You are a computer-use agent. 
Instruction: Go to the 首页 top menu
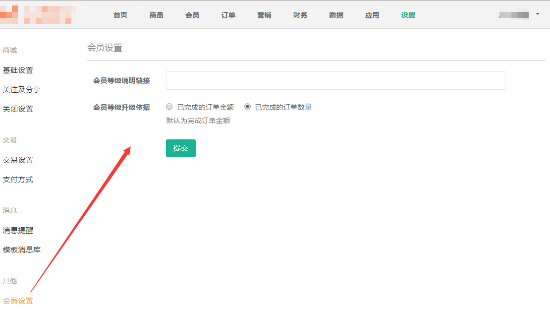(x=120, y=15)
